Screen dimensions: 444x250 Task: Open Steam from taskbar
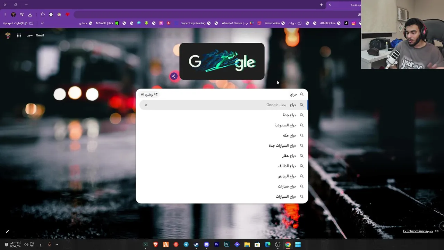tap(196, 244)
